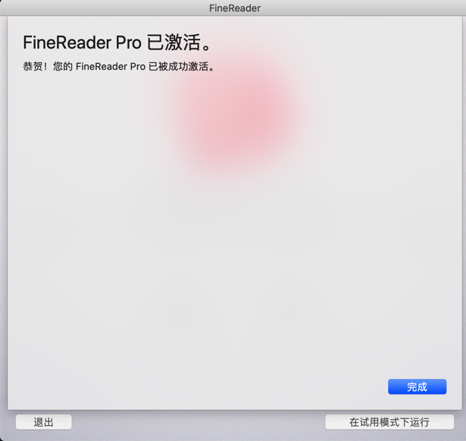Click FineReader Pro in the subtitle sentence
Viewport: 466px width, 441px height.
coord(111,66)
